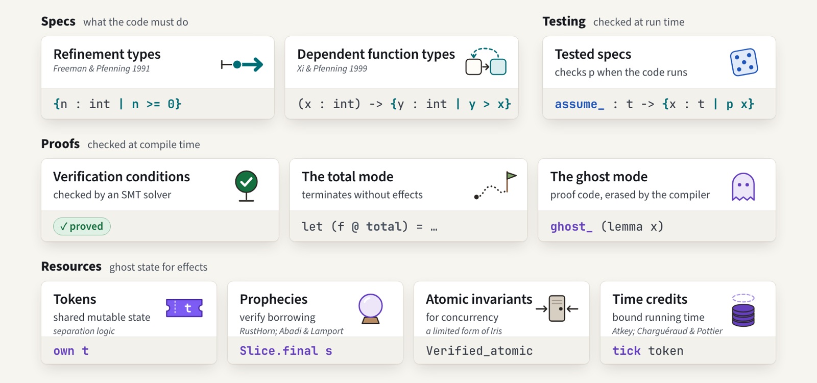The image size is (817, 383).
Task: Click the text 'a limited form of Iris'
Action: (x=464, y=331)
